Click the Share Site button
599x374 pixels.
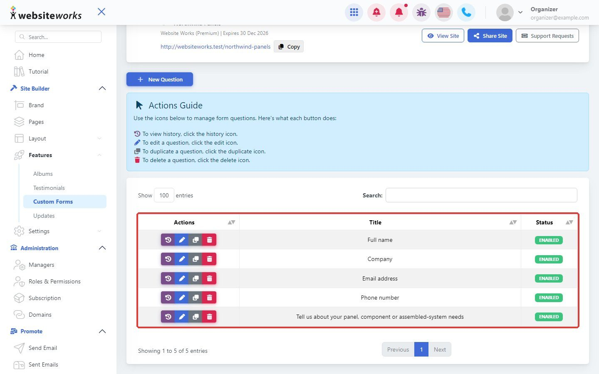[x=490, y=36]
